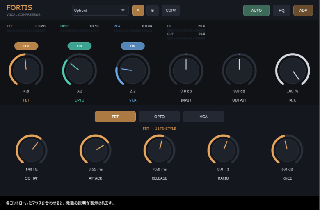Screen dimensions: 320x210
Task: Open the Upfront preset dropdown
Action: click(100, 10)
